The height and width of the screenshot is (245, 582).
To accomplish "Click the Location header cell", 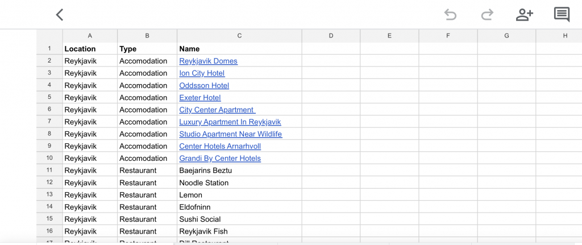I will pyautogui.click(x=90, y=49).
